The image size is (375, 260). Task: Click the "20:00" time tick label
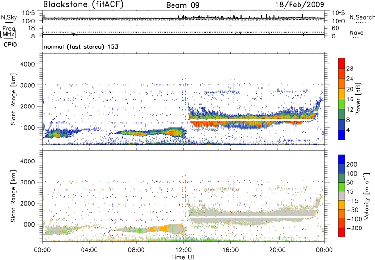coord(277,250)
